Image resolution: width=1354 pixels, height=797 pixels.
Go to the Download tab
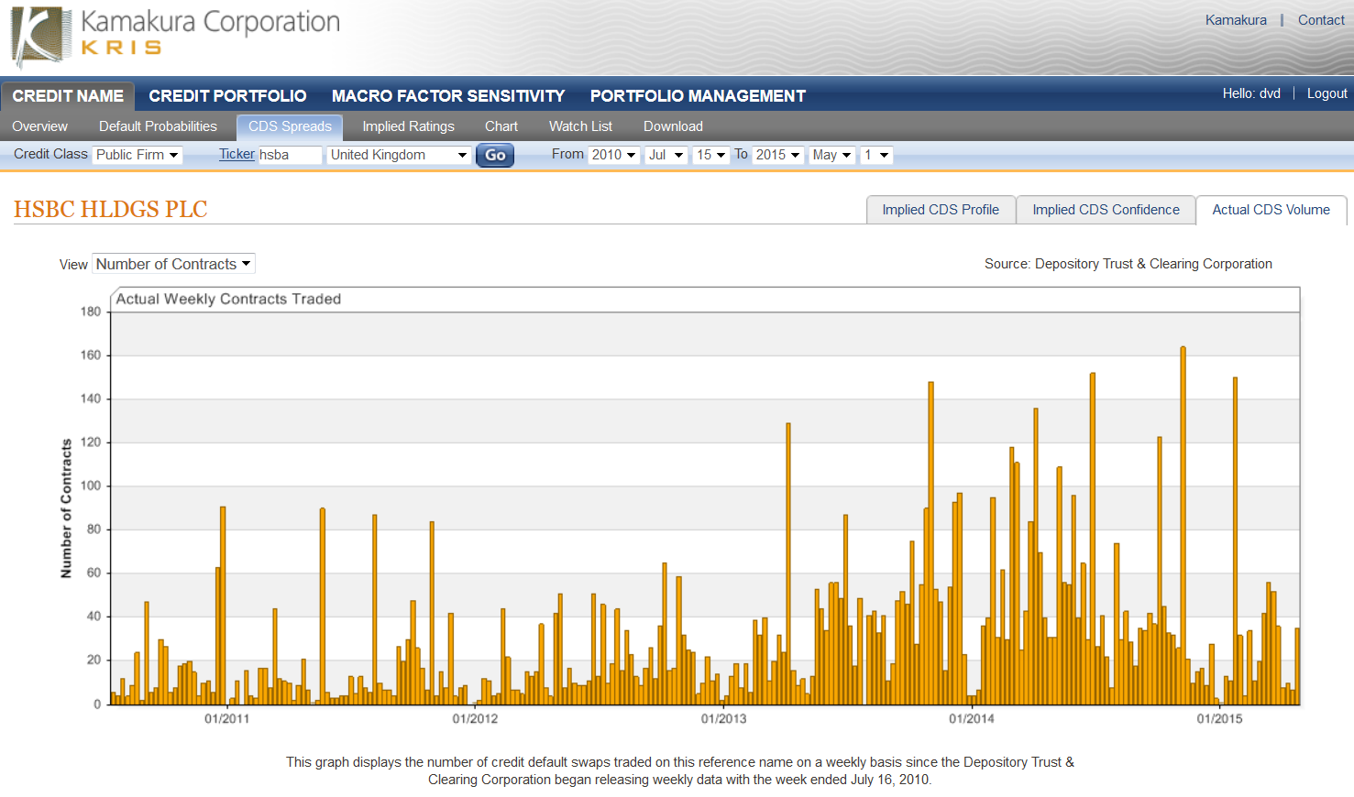[673, 126]
